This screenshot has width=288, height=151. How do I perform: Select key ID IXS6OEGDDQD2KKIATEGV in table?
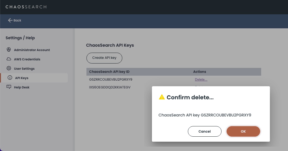tap(110, 87)
